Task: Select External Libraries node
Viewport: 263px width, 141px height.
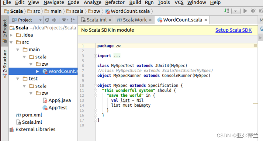Action: [32, 129]
